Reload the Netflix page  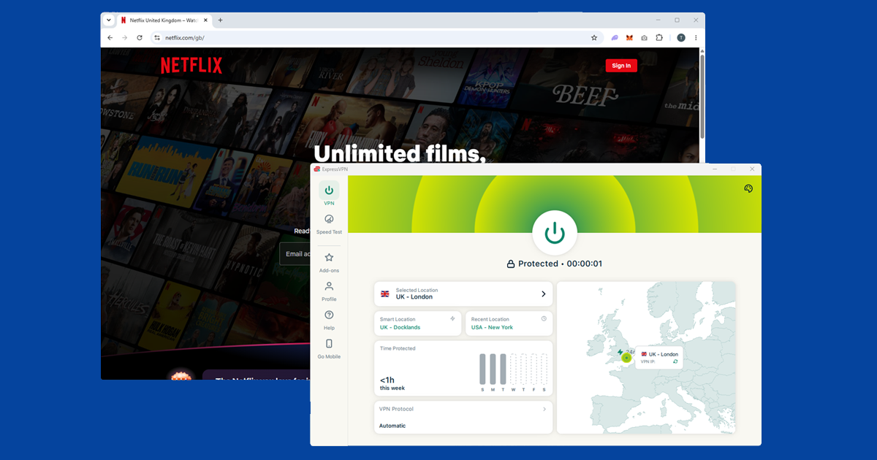140,37
